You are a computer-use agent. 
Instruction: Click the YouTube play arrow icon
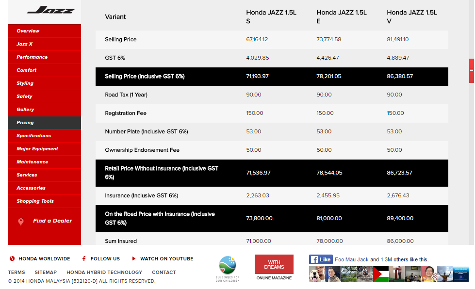click(x=134, y=259)
